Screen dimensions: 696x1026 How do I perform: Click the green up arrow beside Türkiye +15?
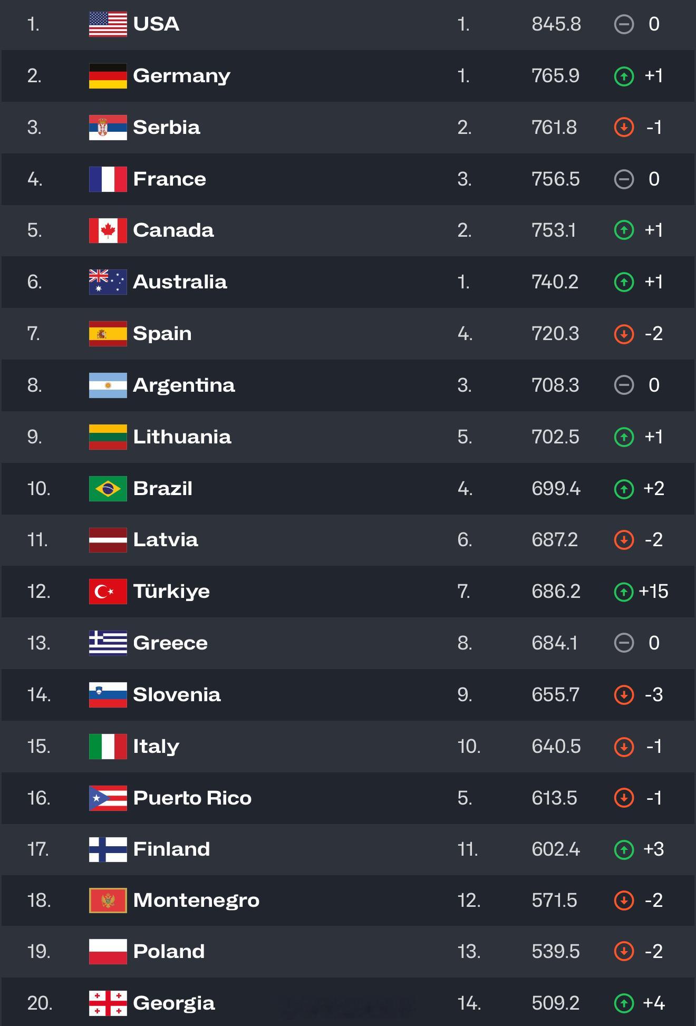pos(624,592)
